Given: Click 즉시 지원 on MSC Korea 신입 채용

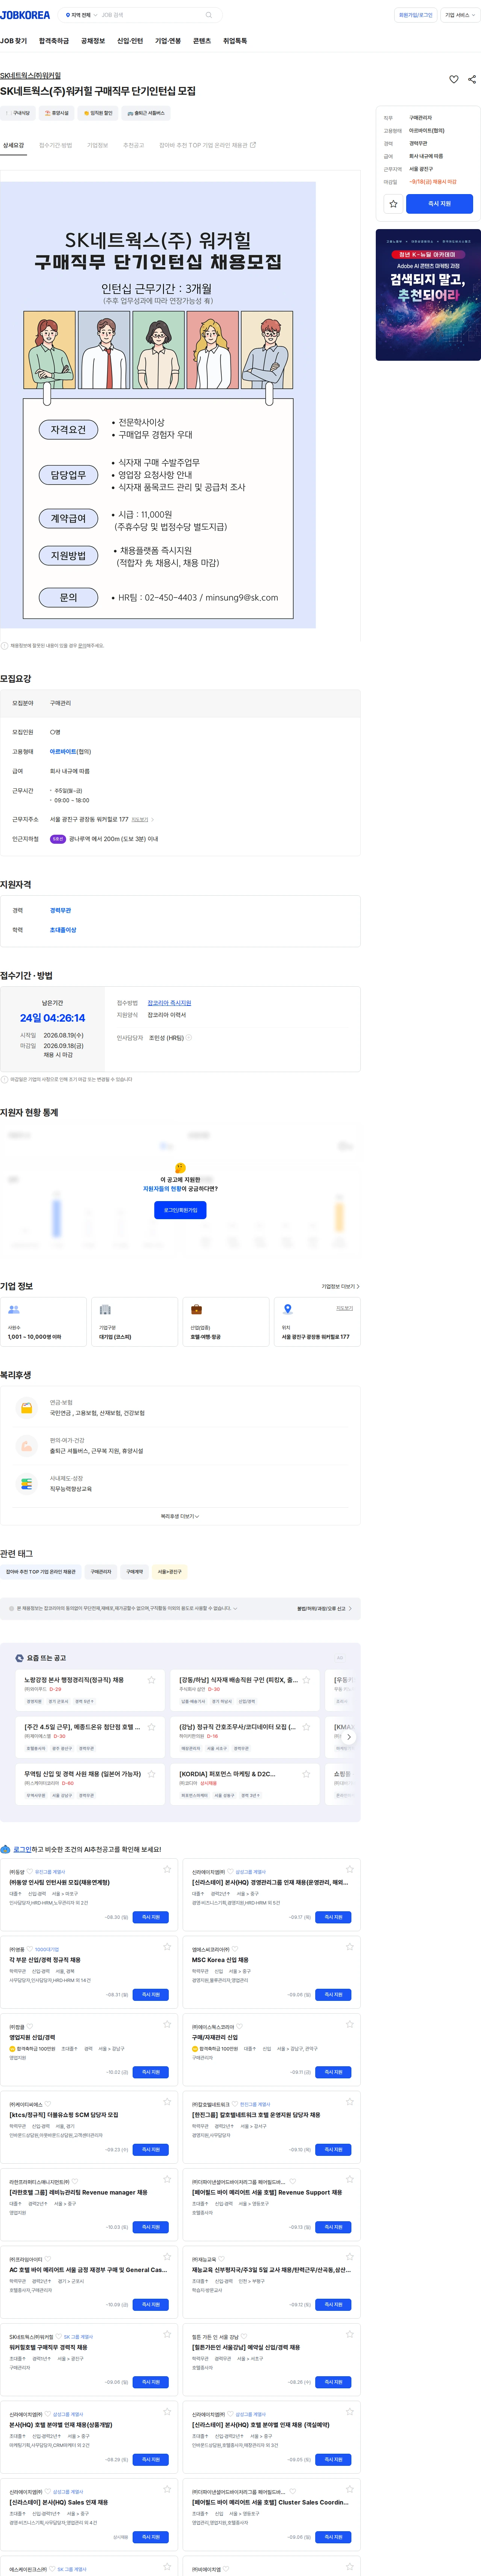Looking at the screenshot, I should [x=333, y=1994].
